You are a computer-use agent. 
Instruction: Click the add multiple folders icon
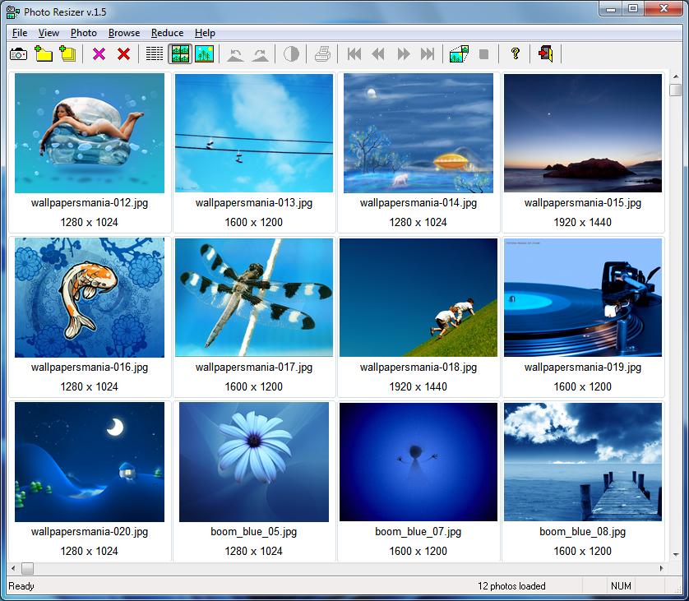click(67, 54)
